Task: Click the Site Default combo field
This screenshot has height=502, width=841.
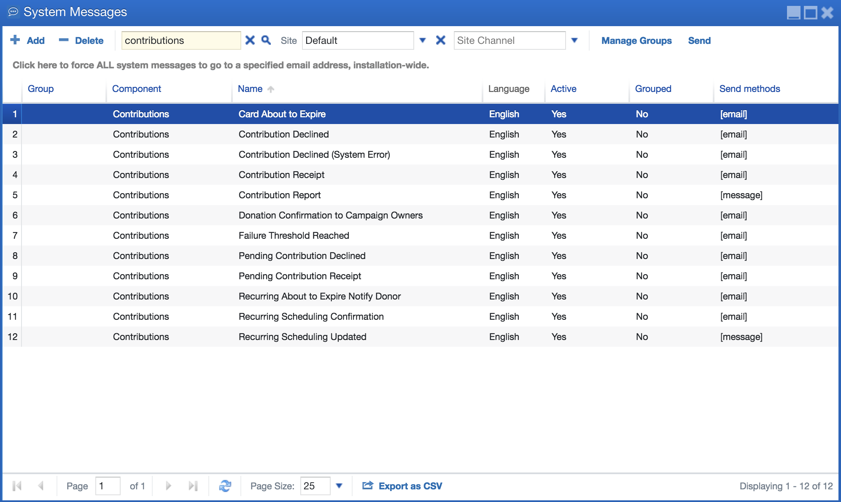Action: [x=358, y=40]
